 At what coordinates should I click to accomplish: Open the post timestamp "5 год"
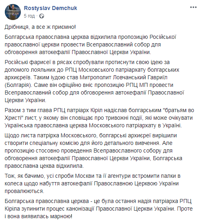click(29, 16)
